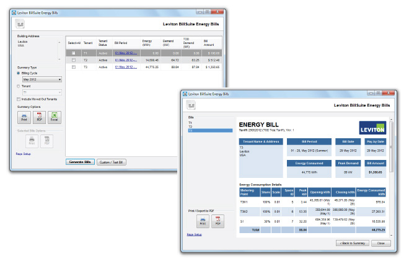
Task: Close the summary window with X button
Action: (x=218, y=12)
